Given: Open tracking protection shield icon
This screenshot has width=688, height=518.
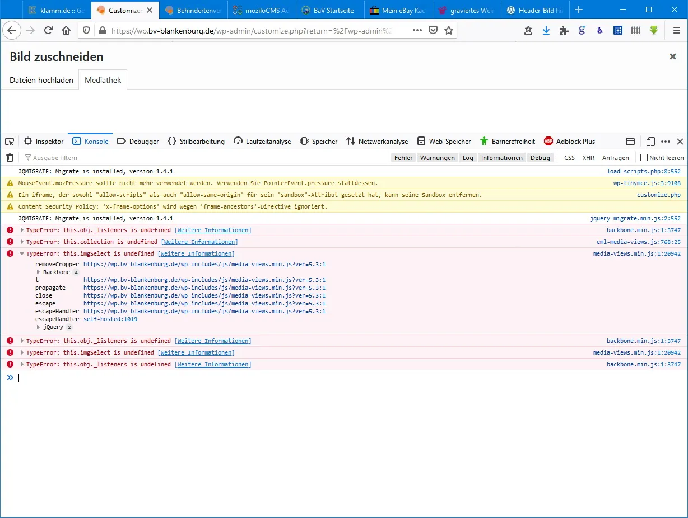Looking at the screenshot, I should click(x=86, y=31).
